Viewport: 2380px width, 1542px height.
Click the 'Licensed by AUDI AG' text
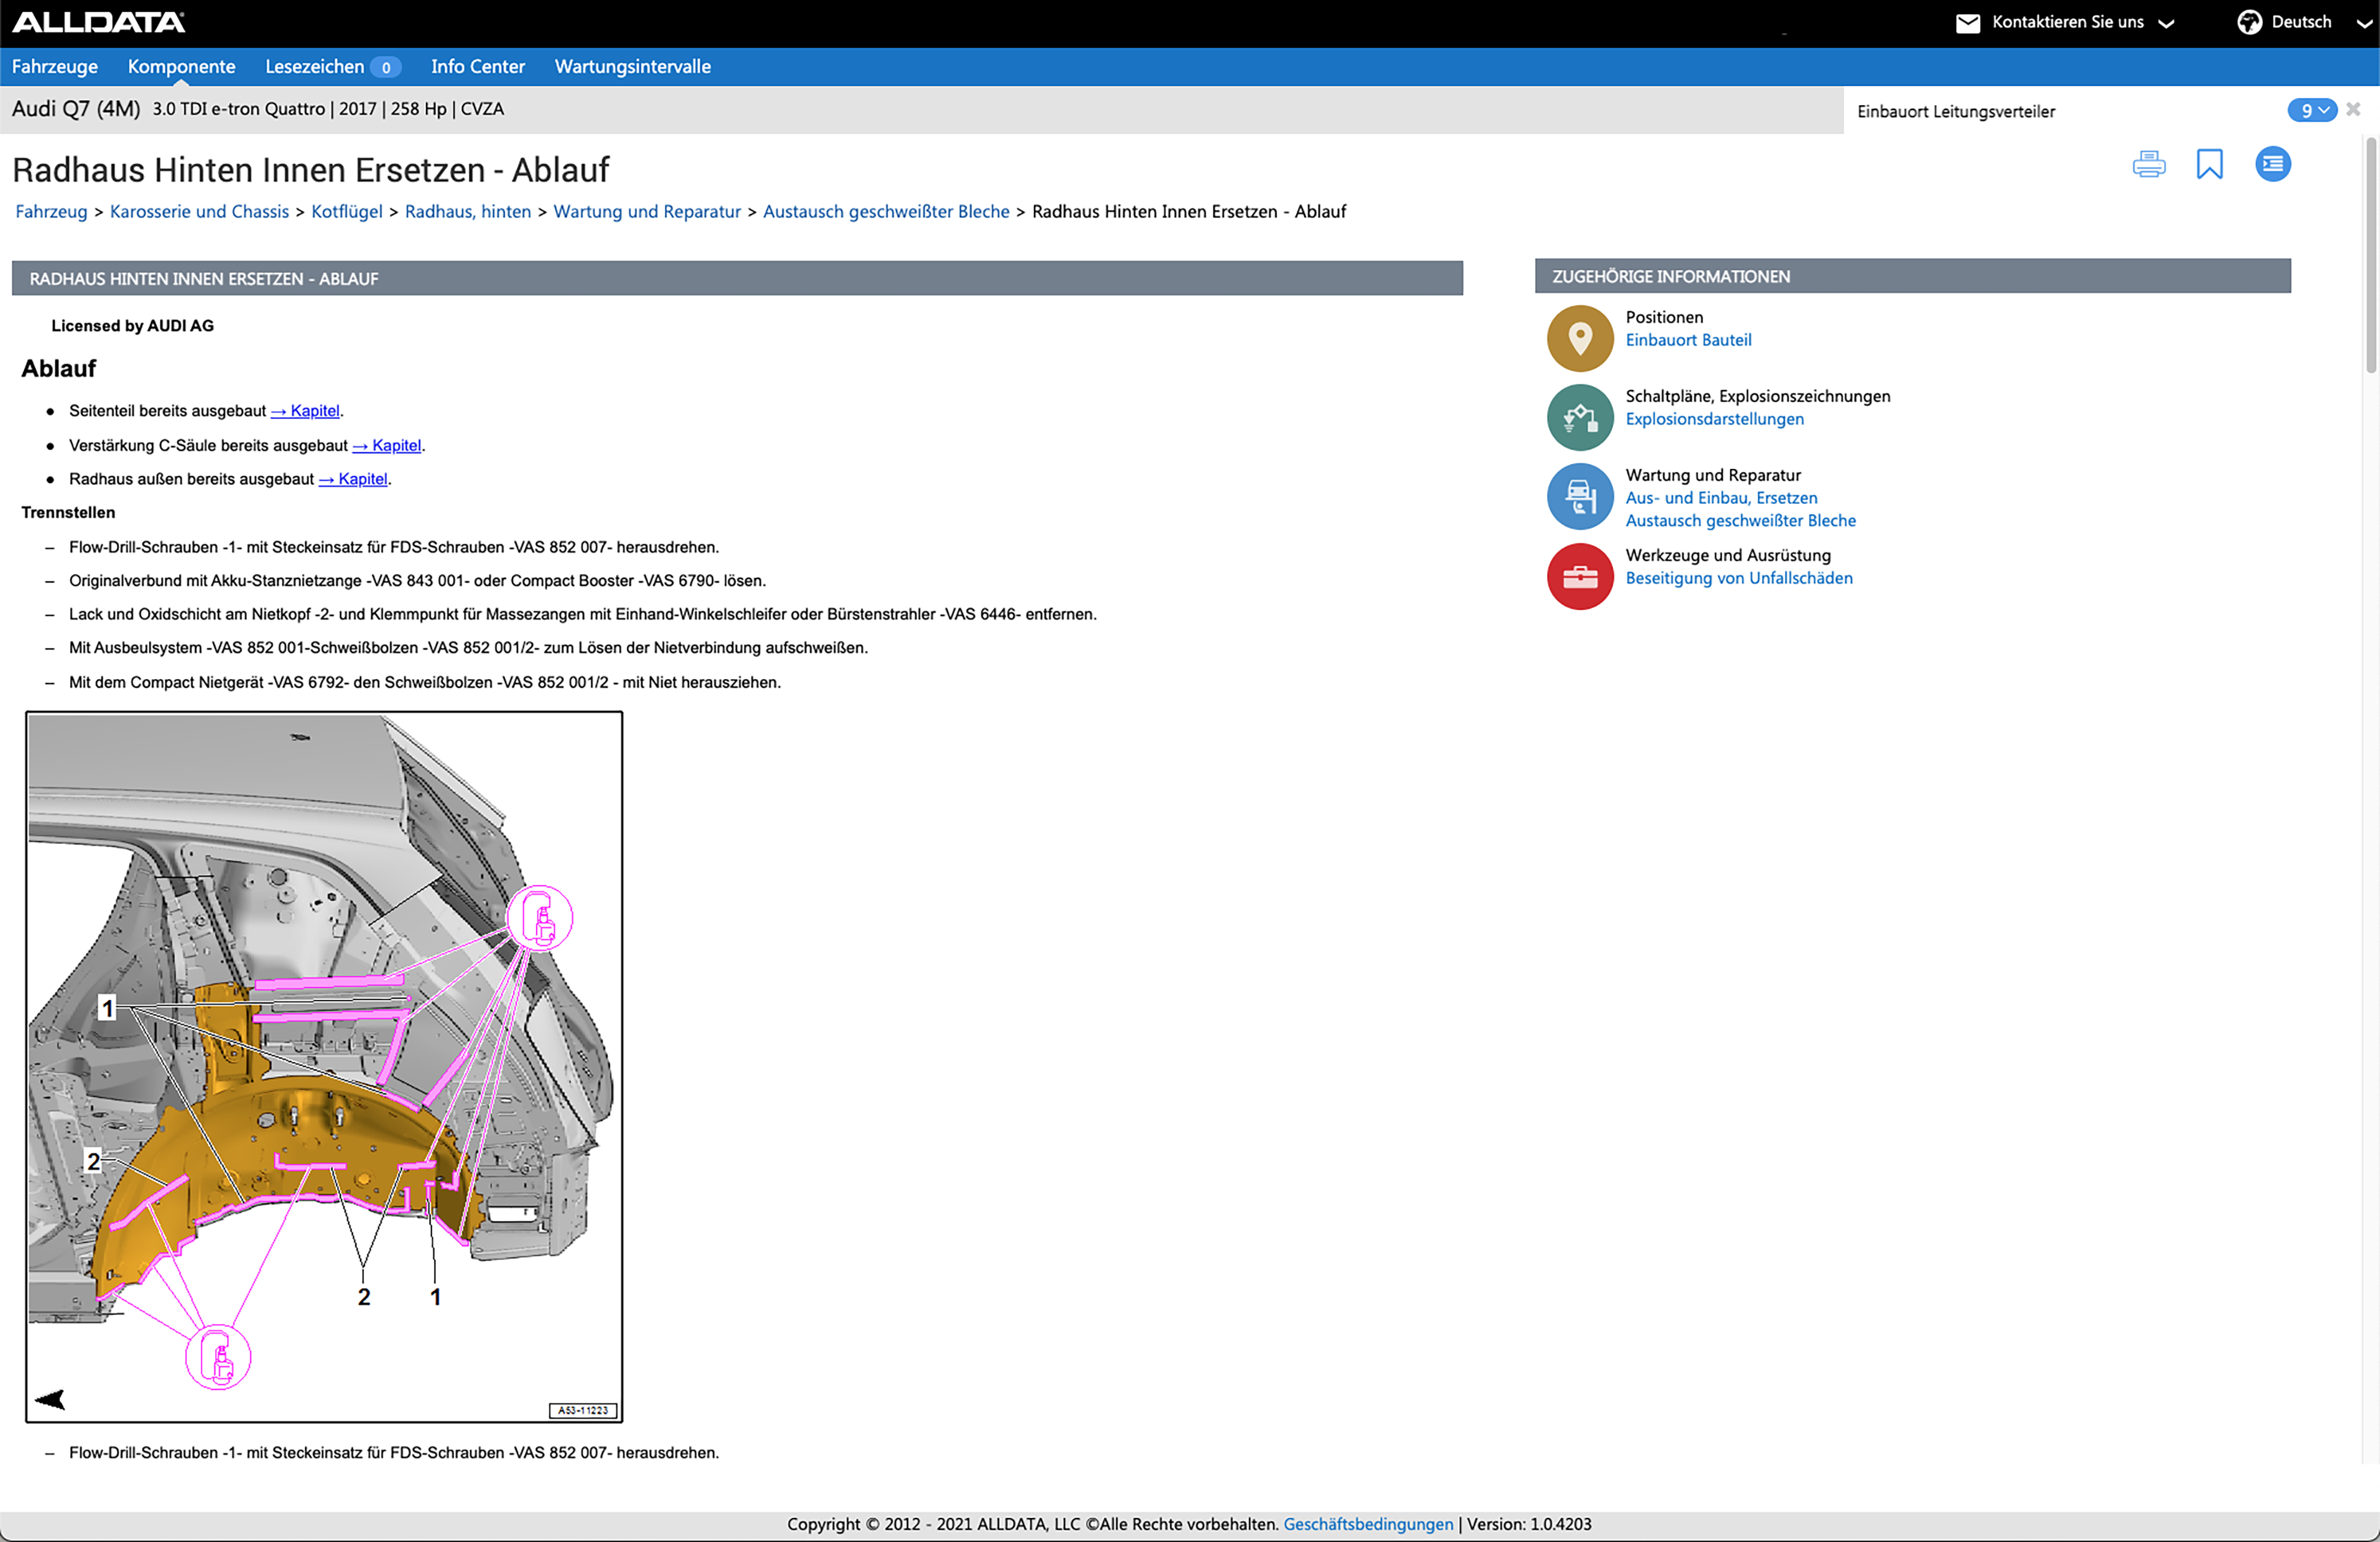click(132, 326)
